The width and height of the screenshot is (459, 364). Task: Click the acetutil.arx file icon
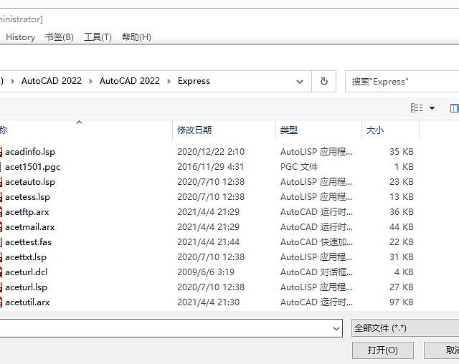point(1,302)
